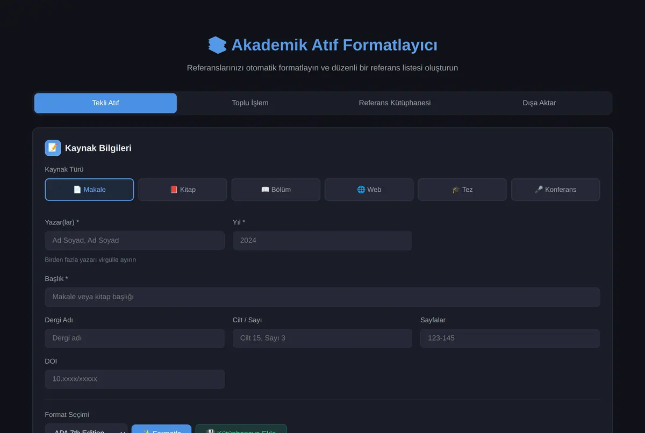This screenshot has width=645, height=433.
Task: Click the Akademik Atıf Formatlayıcı heading
Action: [334, 45]
